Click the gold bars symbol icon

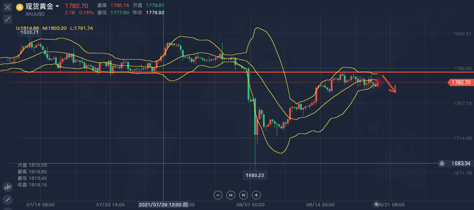click(x=20, y=7)
